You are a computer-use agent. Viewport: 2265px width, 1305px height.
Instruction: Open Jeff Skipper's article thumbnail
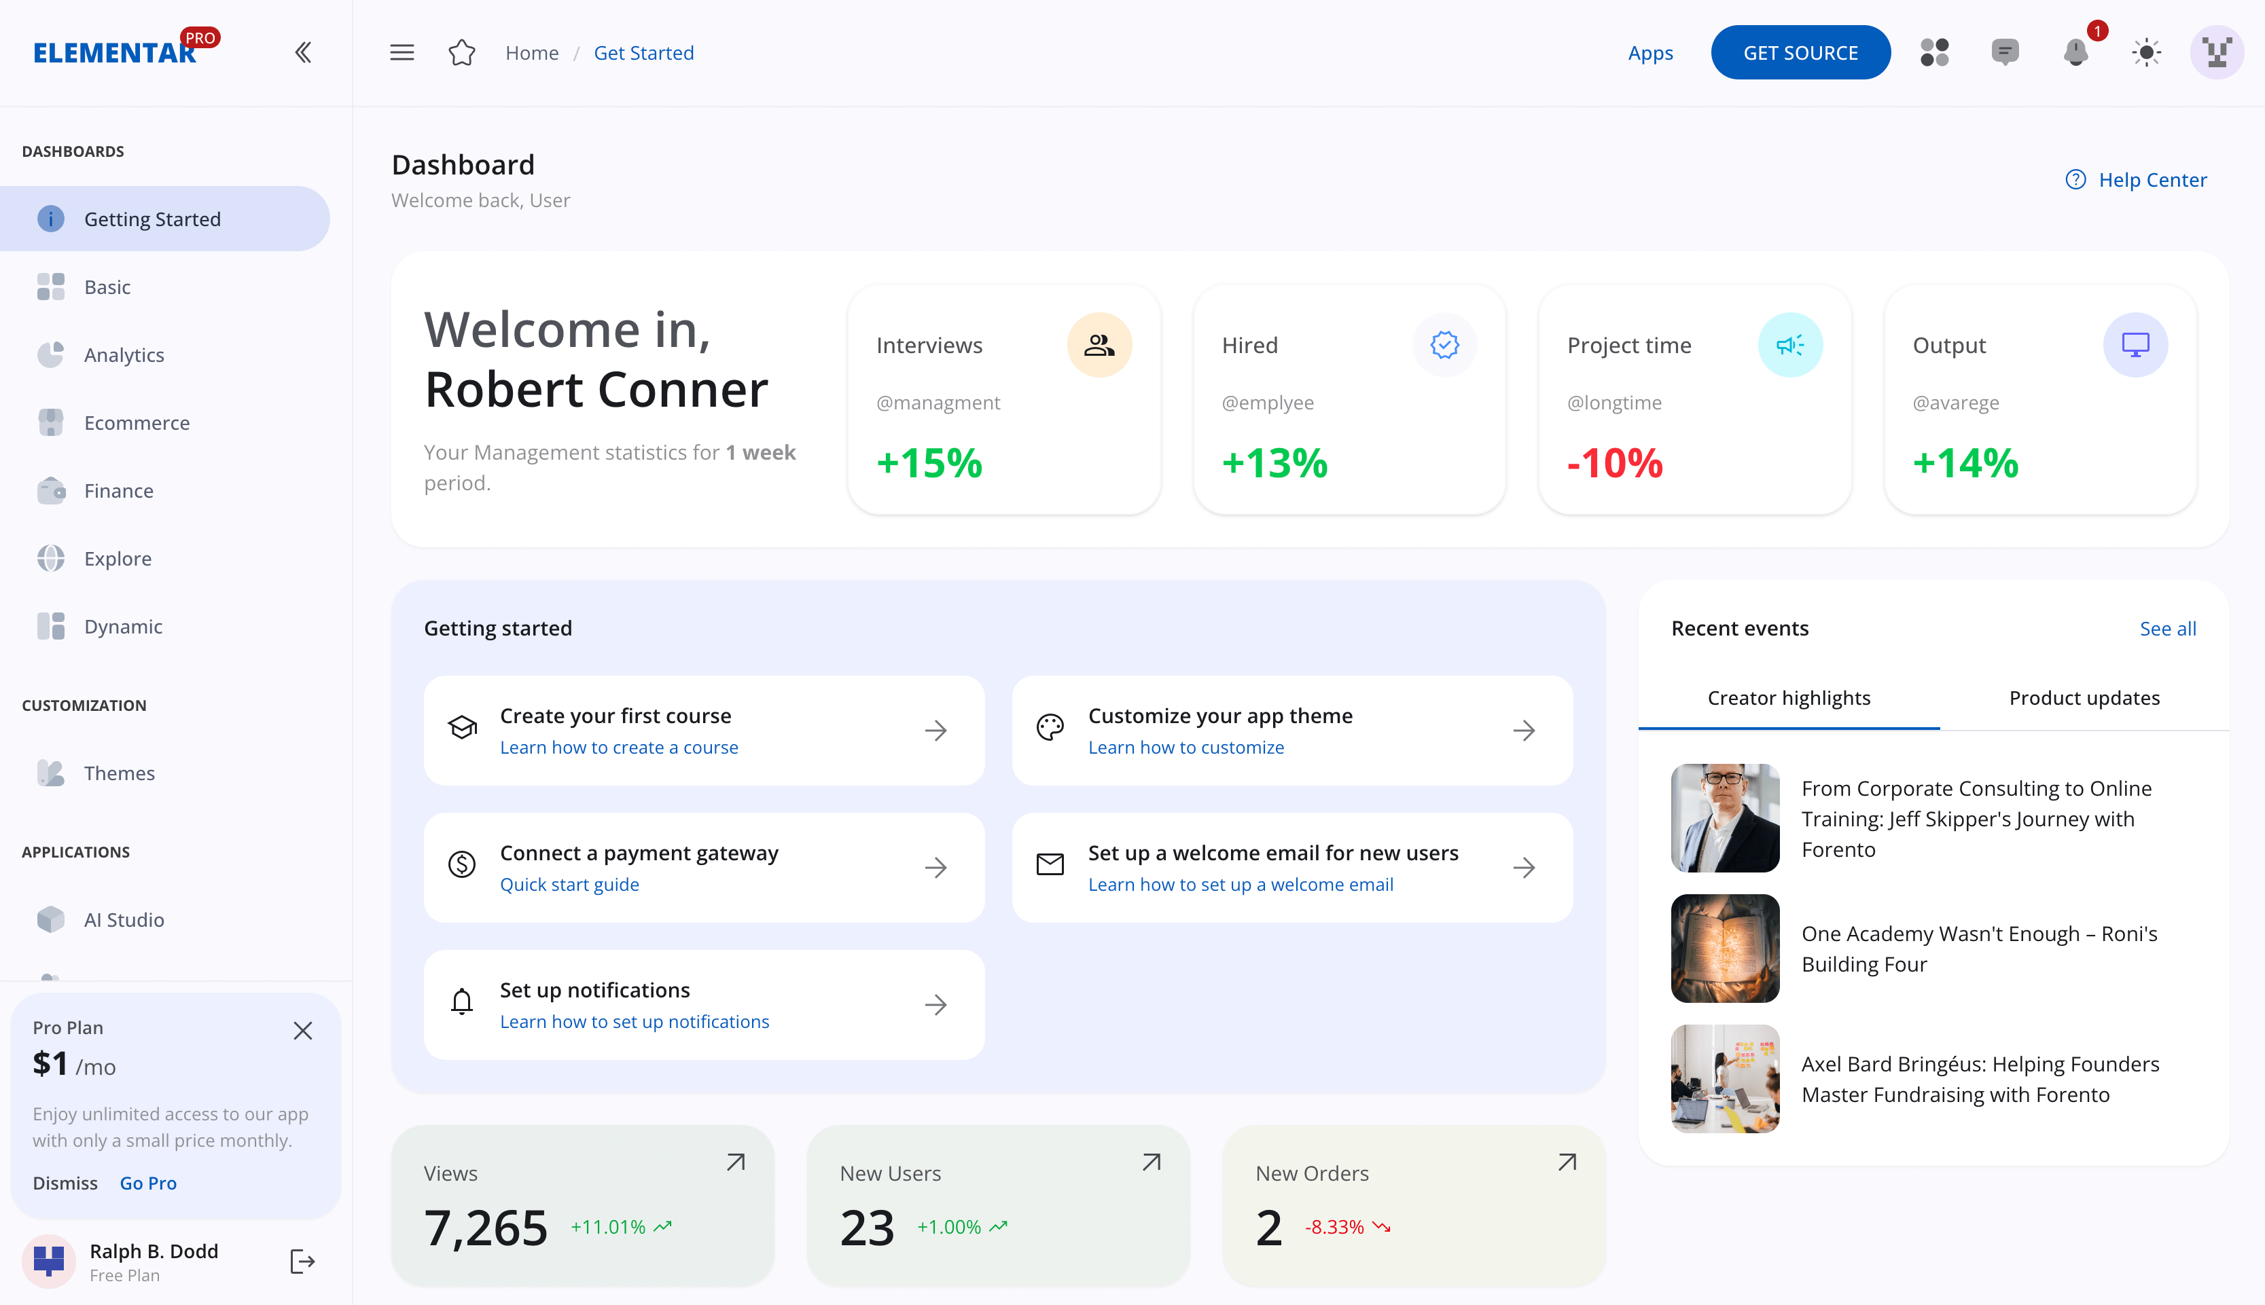[x=1724, y=817]
